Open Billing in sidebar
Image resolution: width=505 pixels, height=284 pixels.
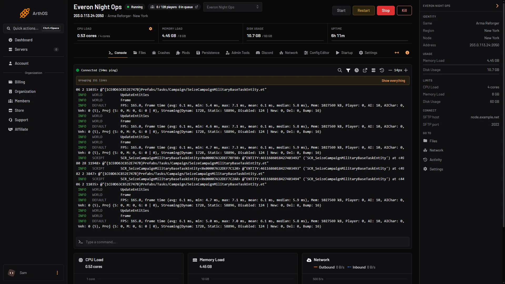(x=33, y=82)
